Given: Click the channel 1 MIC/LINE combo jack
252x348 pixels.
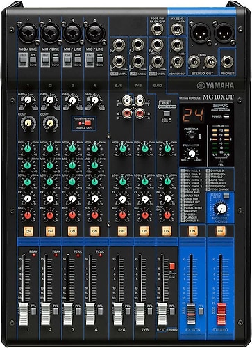Looking at the screenshot, I should tap(28, 33).
